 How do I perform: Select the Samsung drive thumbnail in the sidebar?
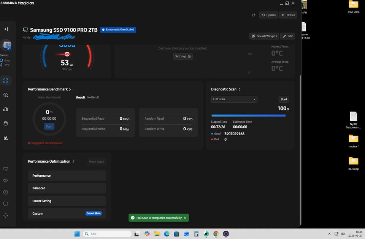coord(6,45)
